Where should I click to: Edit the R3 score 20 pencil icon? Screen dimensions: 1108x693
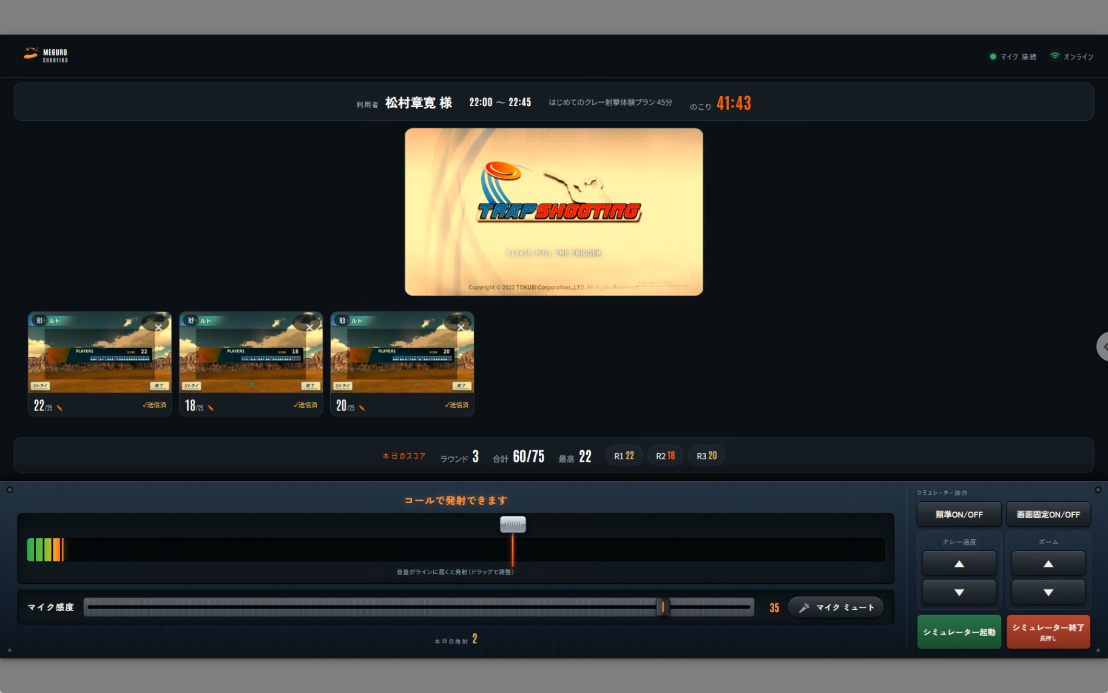click(362, 408)
